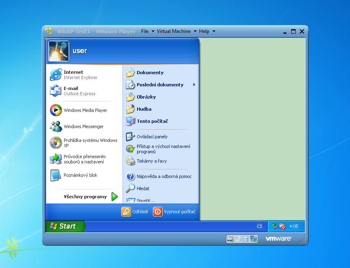Click the Poslední dokumenty icon
Screen dimensions: 350x268
pyautogui.click(x=130, y=85)
